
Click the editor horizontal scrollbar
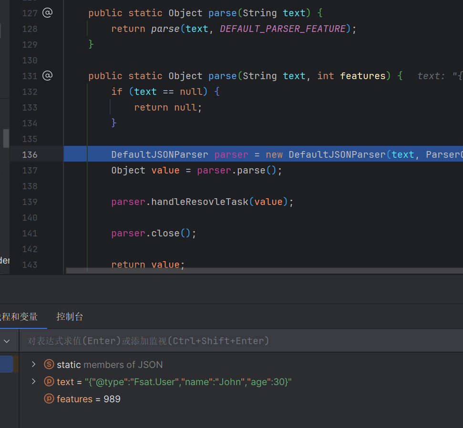click(262, 270)
